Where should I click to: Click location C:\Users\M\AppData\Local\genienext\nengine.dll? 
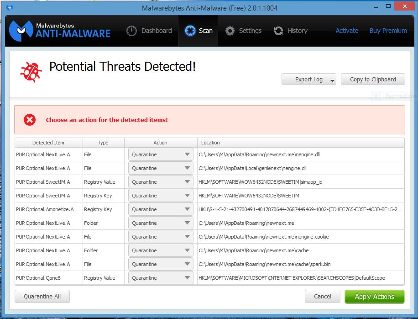[x=252, y=168]
